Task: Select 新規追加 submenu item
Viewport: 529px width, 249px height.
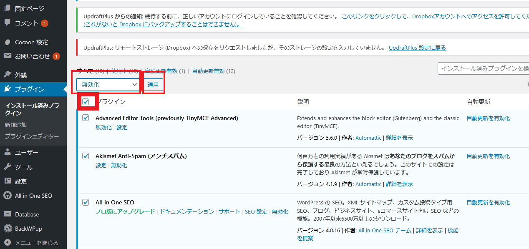Action: pyautogui.click(x=16, y=125)
